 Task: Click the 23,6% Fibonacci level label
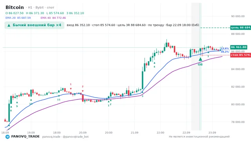(x=225, y=49)
